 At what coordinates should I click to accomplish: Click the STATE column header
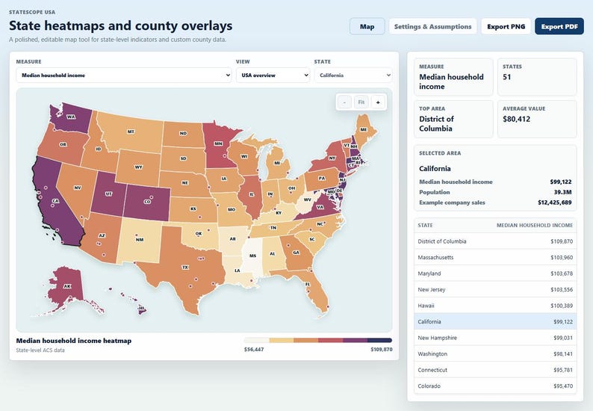click(425, 225)
